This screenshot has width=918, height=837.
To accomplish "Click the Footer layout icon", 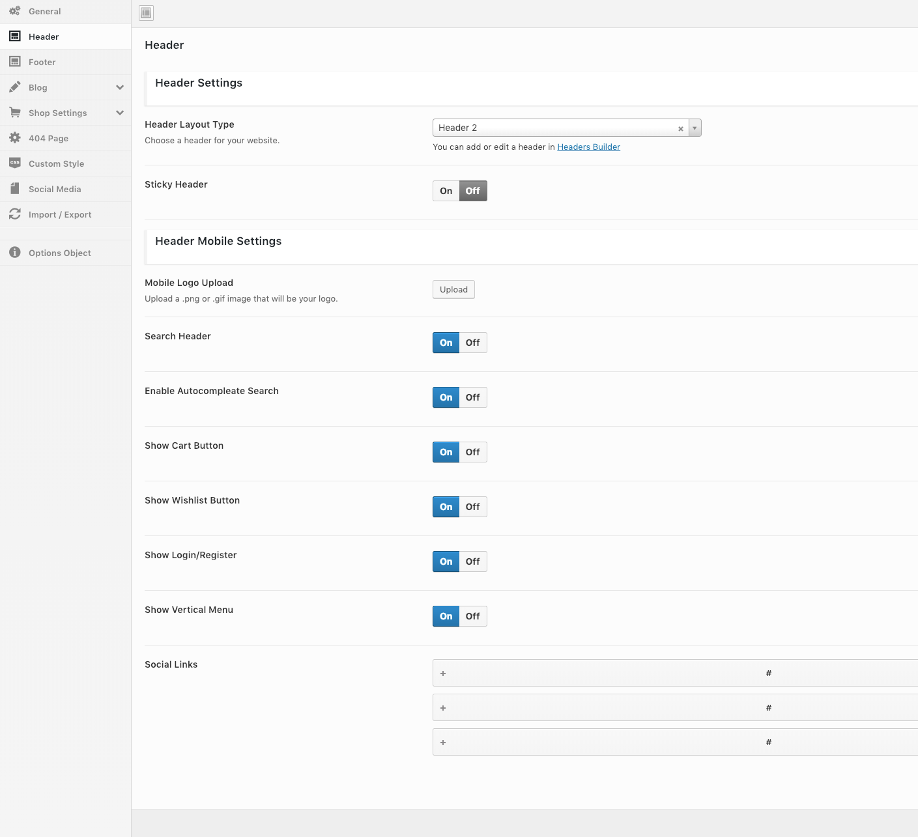I will pyautogui.click(x=14, y=62).
